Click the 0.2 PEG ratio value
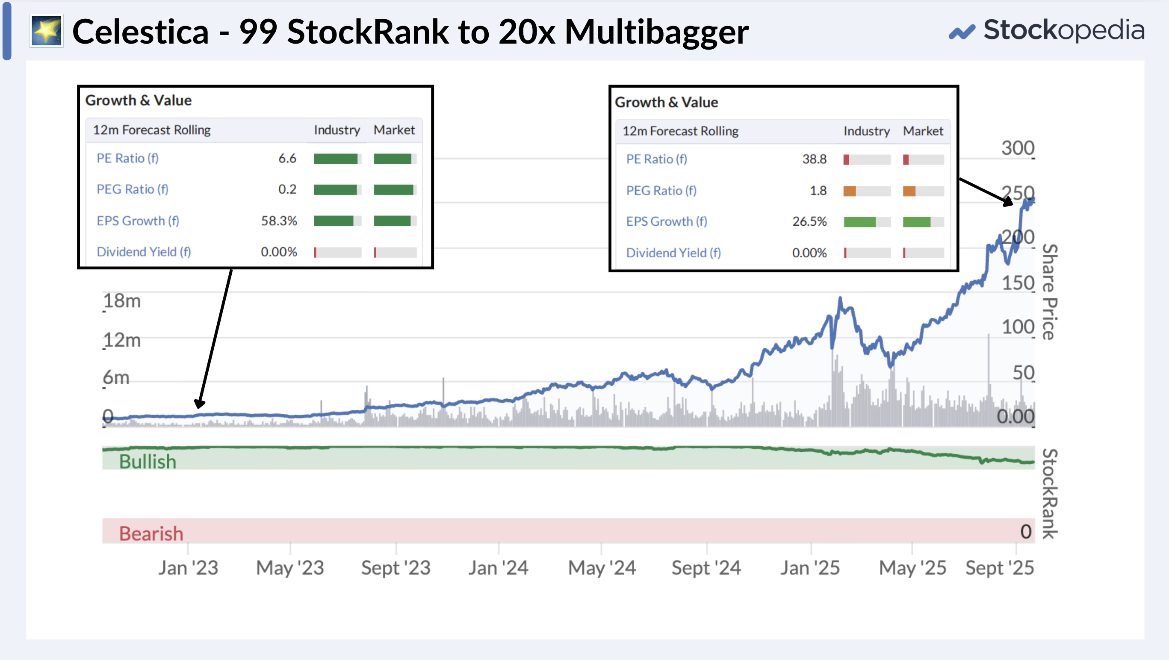Viewport: 1169px width, 660px height. 287,189
